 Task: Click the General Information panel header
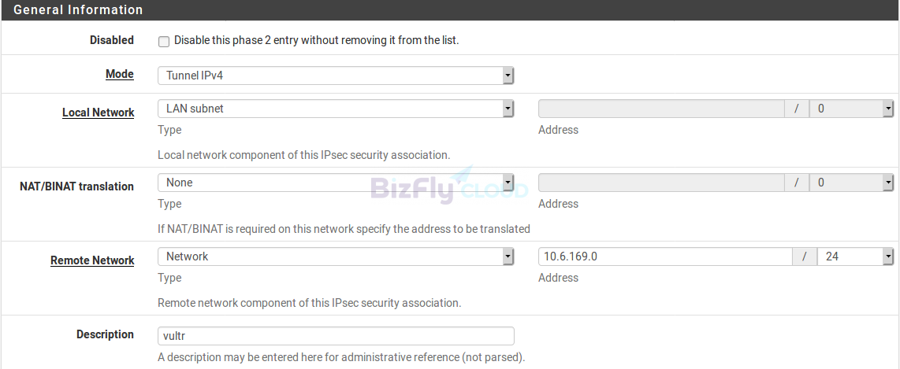click(450, 10)
